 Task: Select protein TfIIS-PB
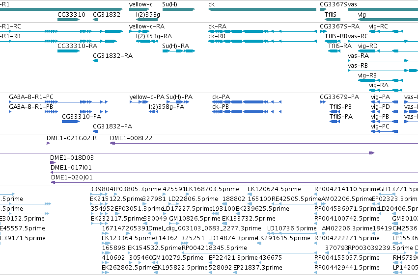[340, 107]
